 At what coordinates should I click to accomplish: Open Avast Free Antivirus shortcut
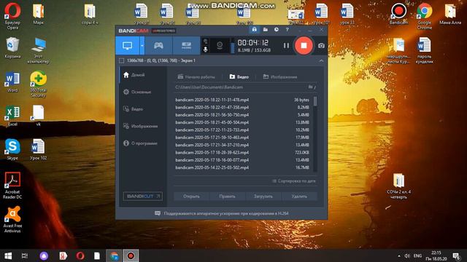[x=12, y=220]
